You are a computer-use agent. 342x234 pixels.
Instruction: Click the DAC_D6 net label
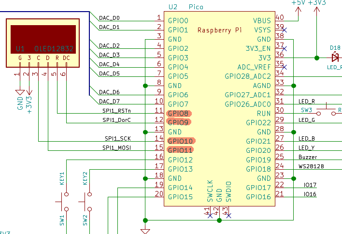tap(109, 92)
